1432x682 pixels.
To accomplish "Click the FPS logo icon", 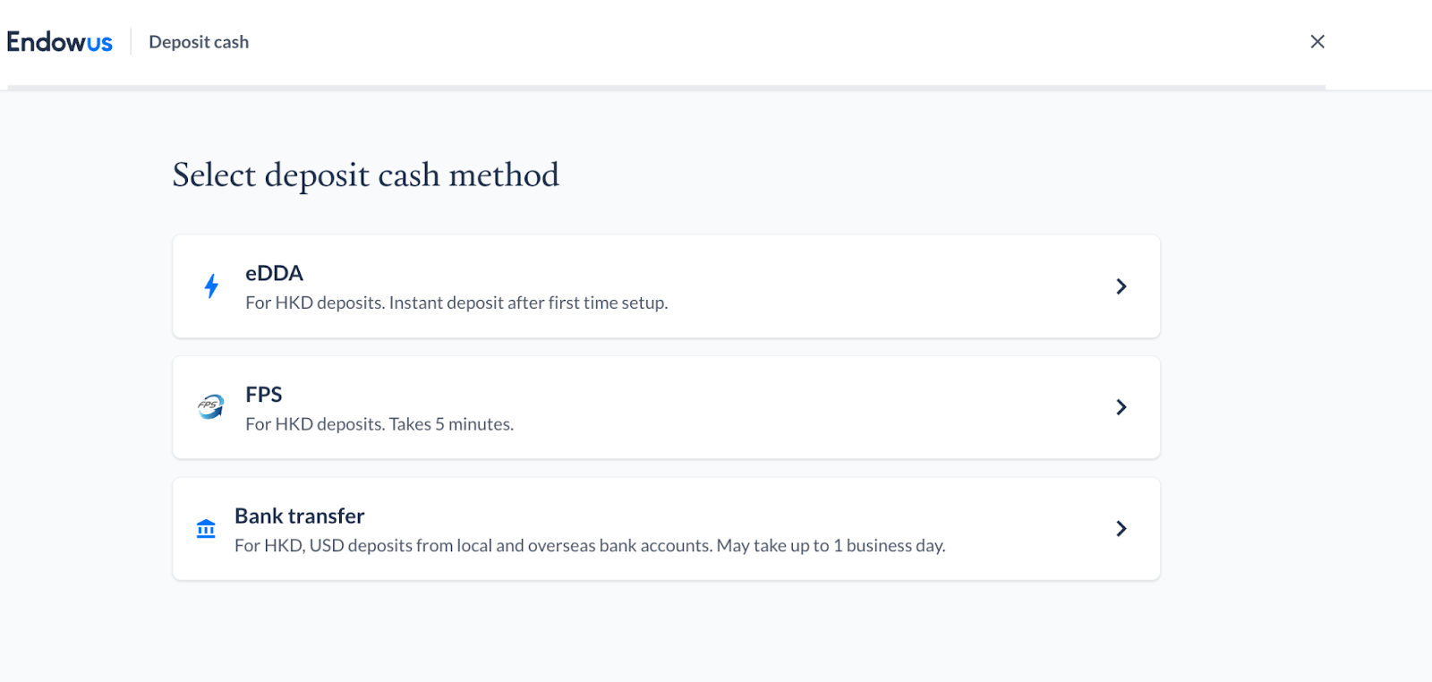I will click(x=210, y=407).
